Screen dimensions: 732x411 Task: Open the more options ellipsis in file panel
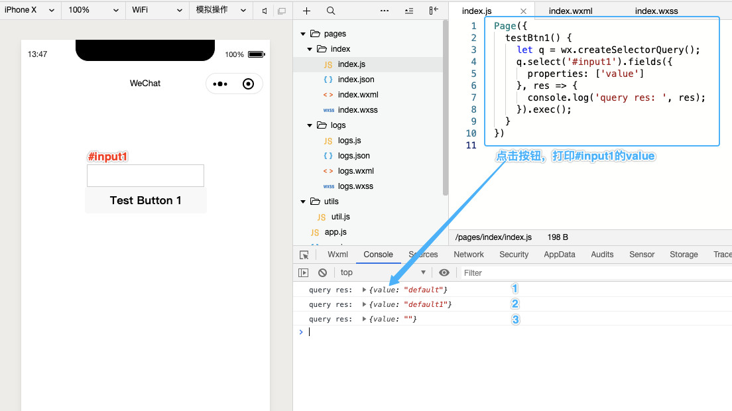pos(384,11)
